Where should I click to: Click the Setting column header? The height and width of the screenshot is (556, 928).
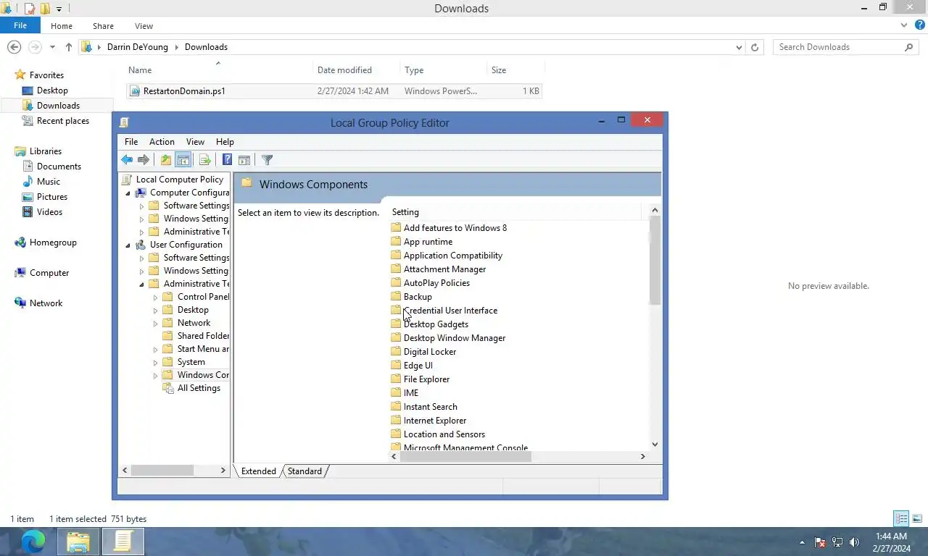tap(515, 212)
